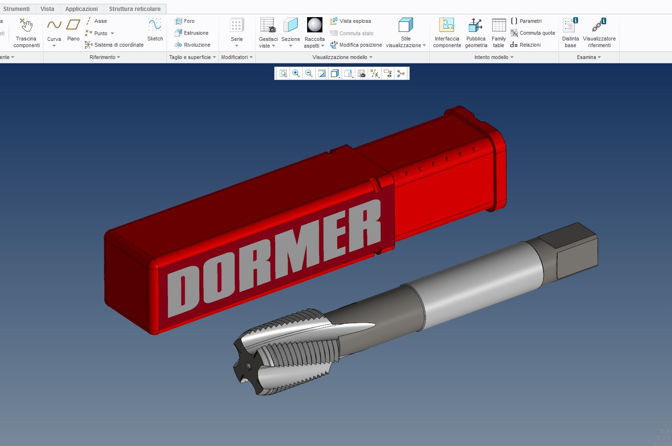Launch Visualizzatore riferimenti
672x446 pixels.
point(599,32)
